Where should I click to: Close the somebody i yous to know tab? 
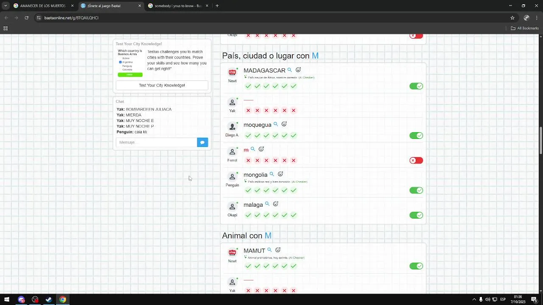[207, 6]
